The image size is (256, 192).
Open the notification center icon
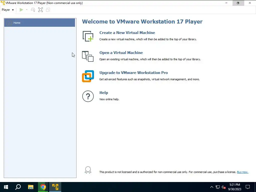[x=248, y=187]
